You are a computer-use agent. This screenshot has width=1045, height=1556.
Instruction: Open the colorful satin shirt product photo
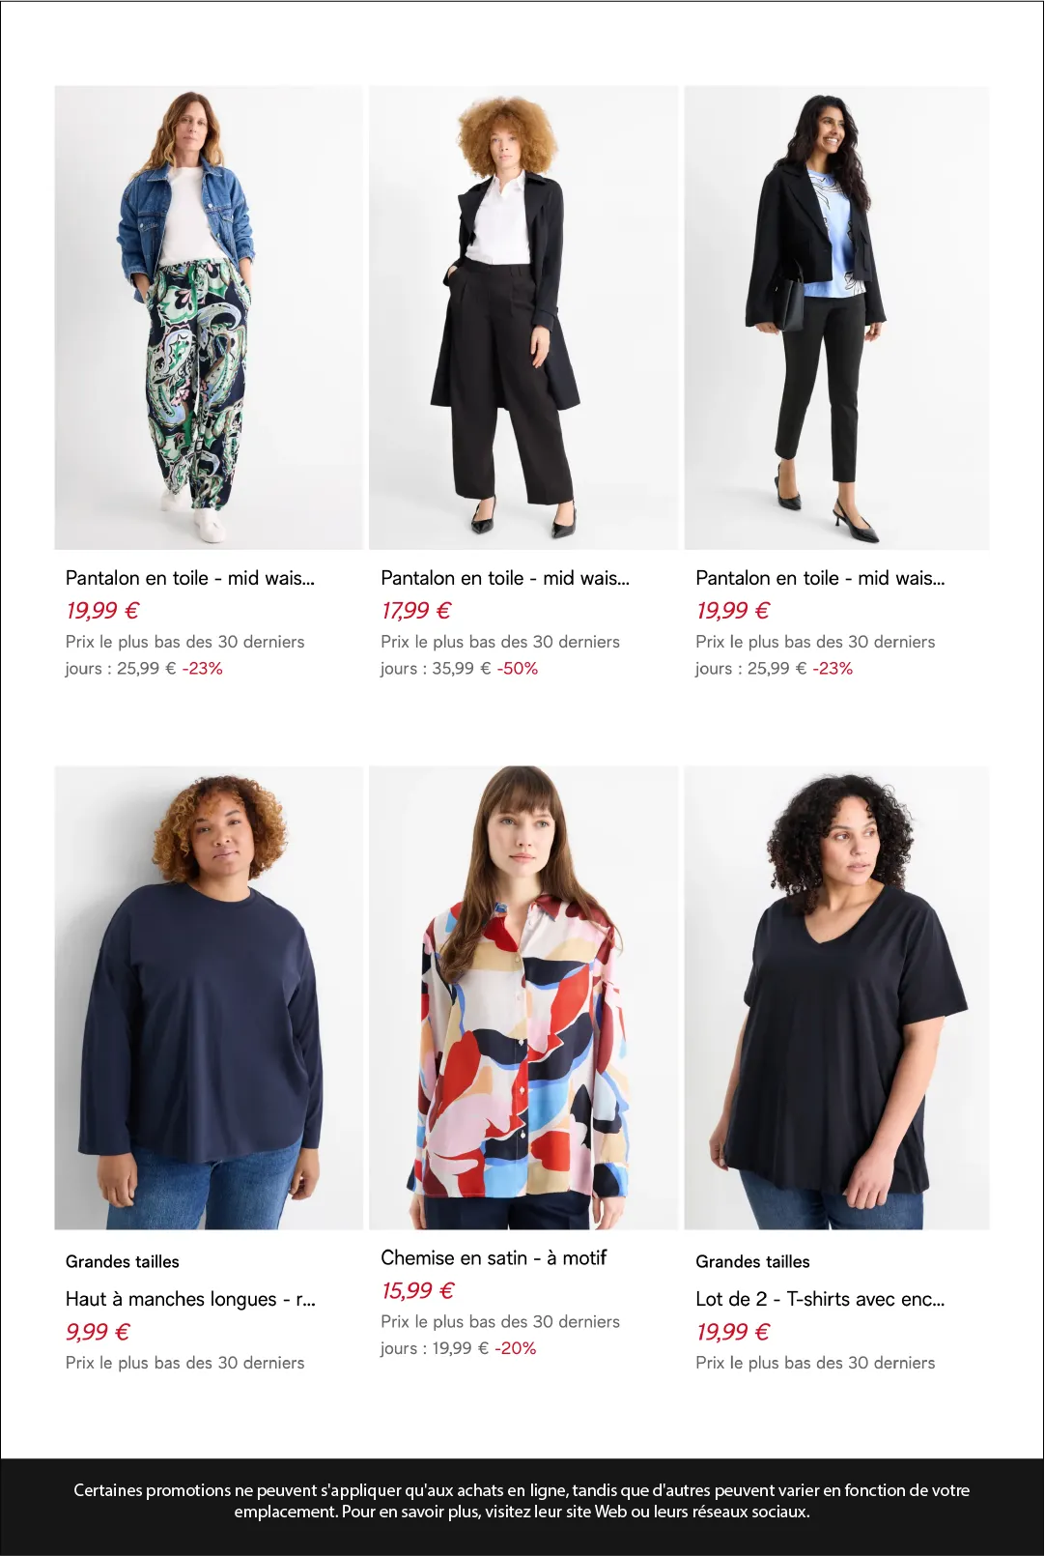(x=523, y=997)
